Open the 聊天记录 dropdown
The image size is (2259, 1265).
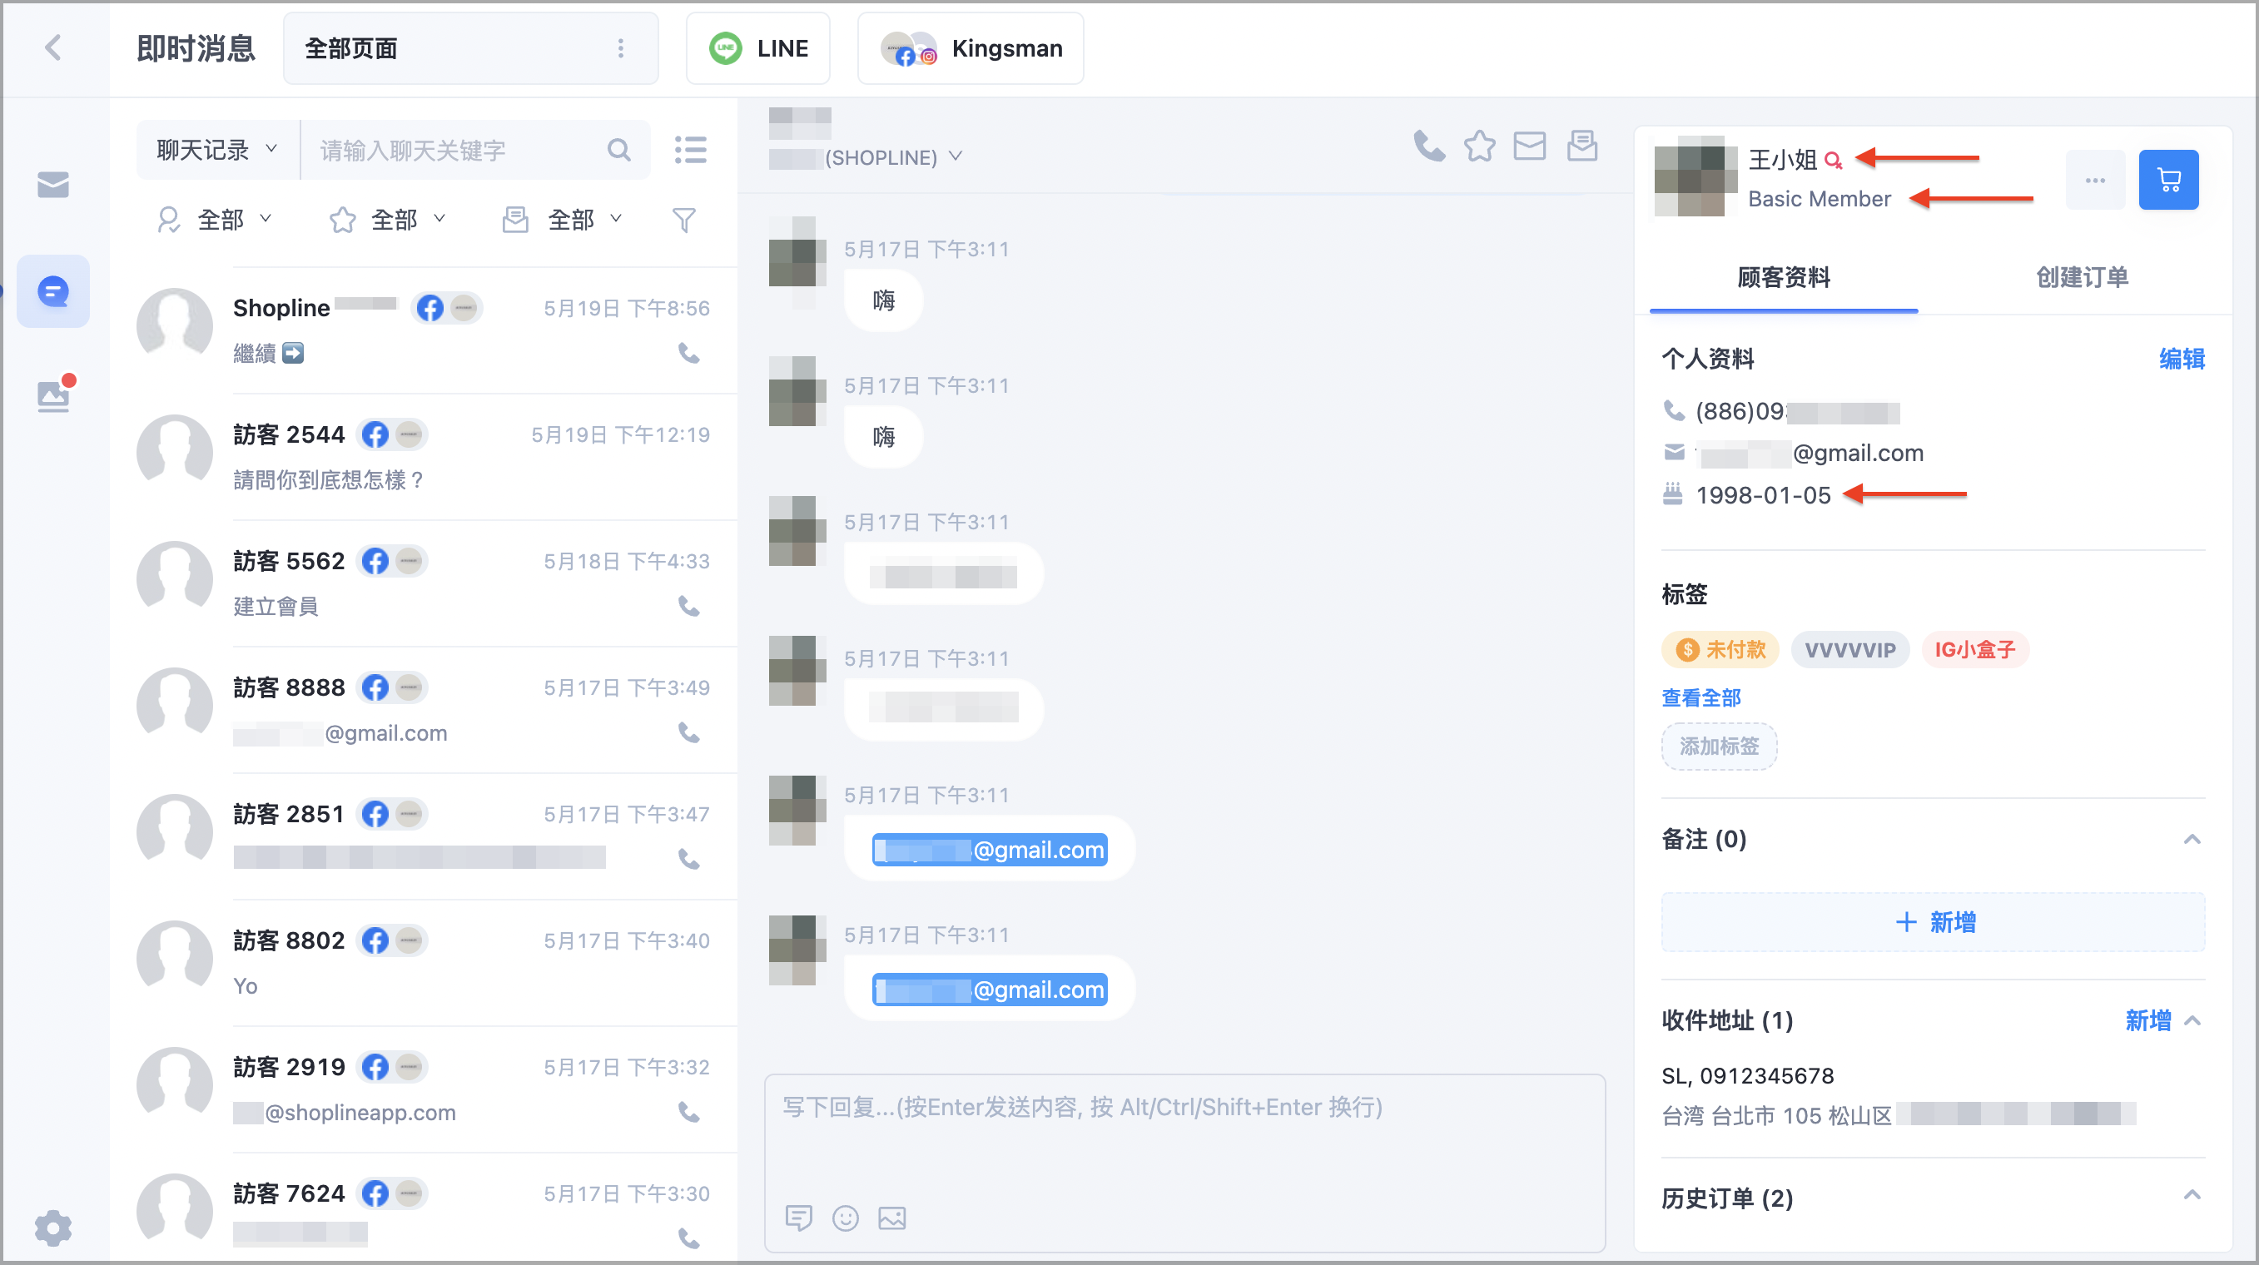pos(217,150)
